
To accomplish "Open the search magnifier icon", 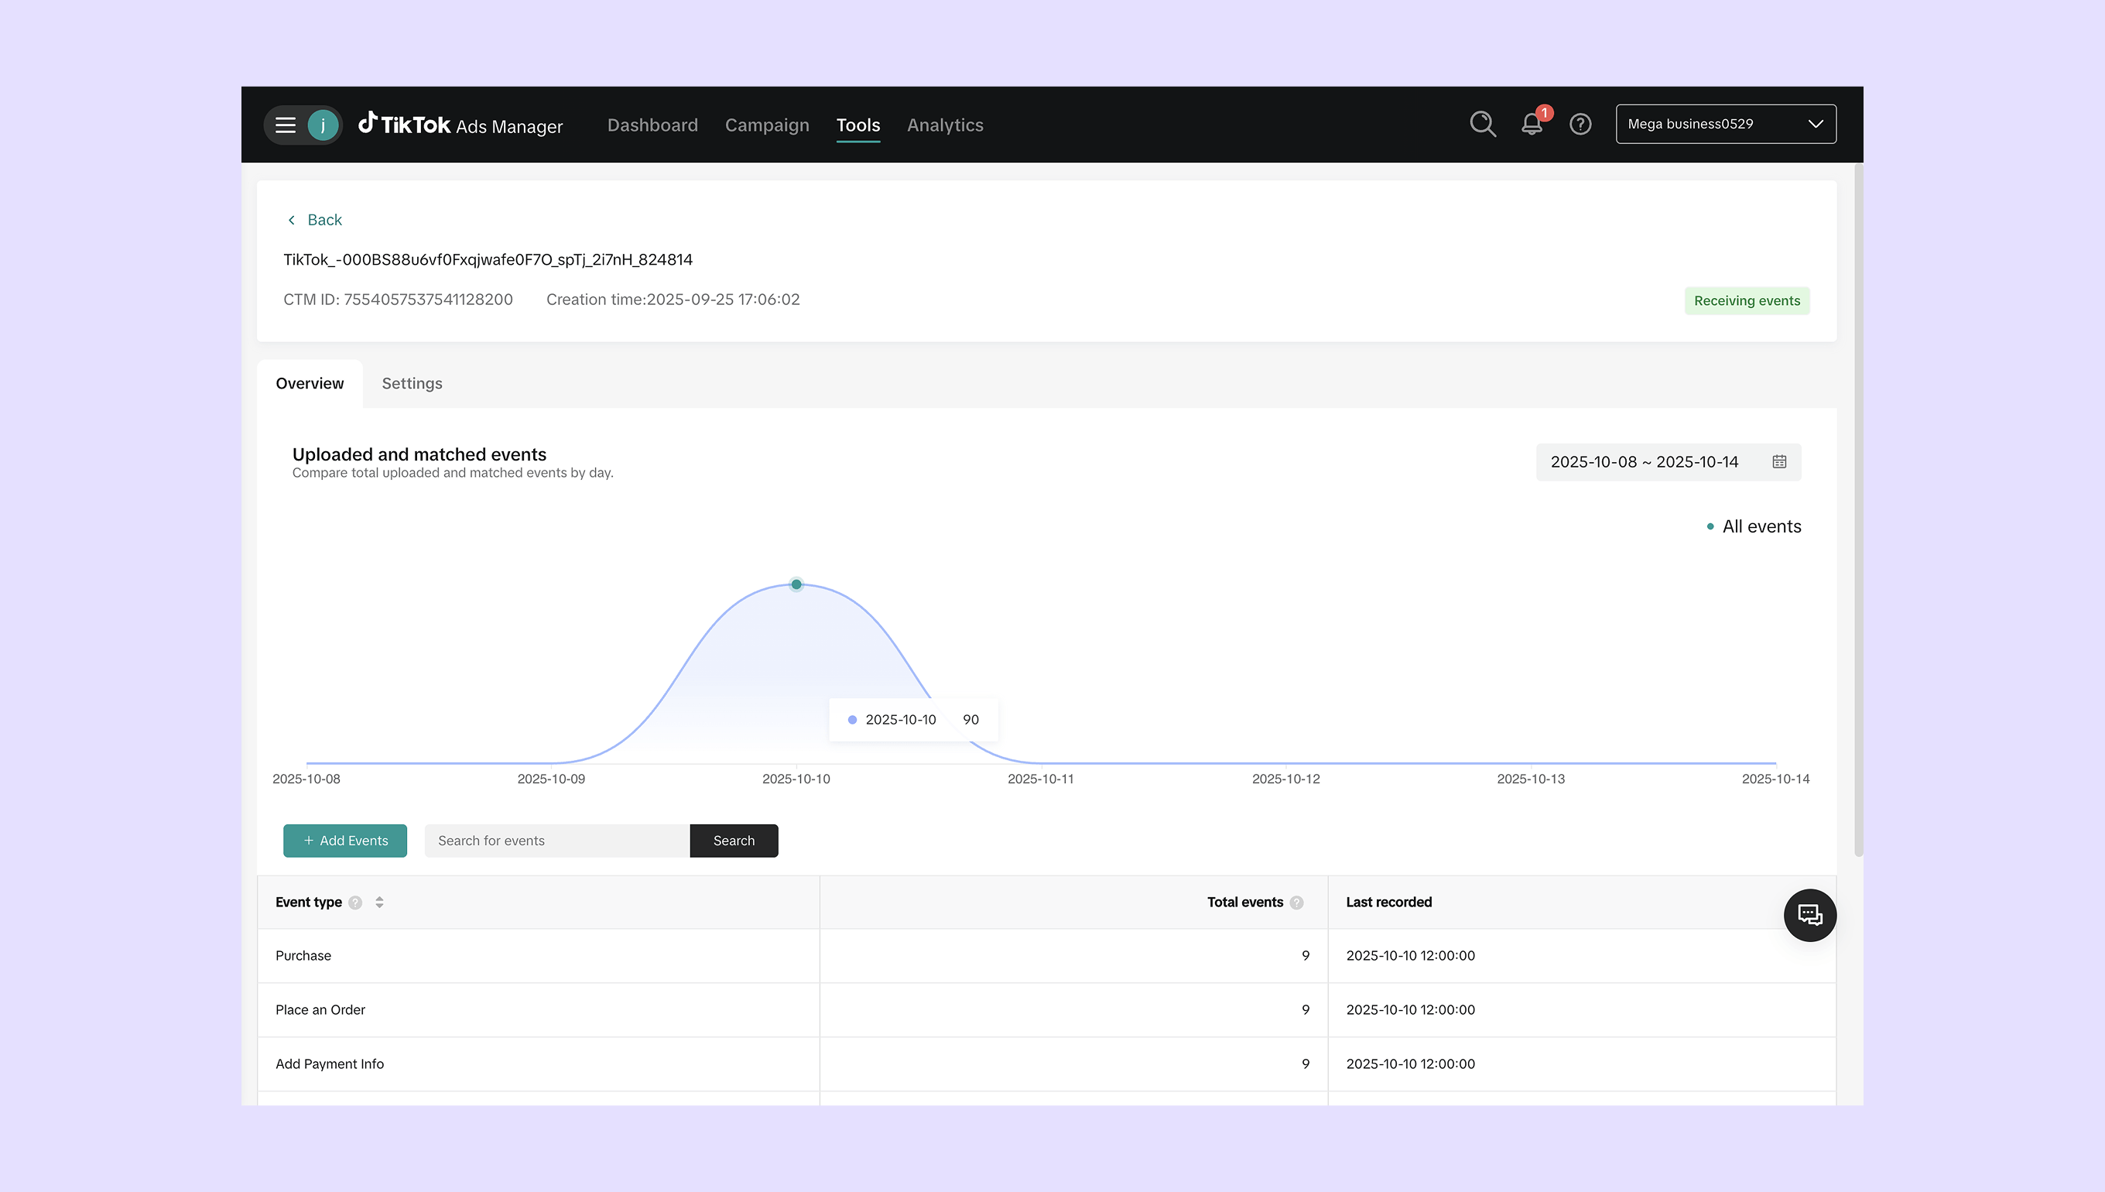I will tap(1482, 125).
